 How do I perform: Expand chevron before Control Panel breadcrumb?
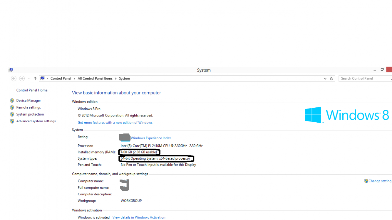pyautogui.click(x=47, y=79)
